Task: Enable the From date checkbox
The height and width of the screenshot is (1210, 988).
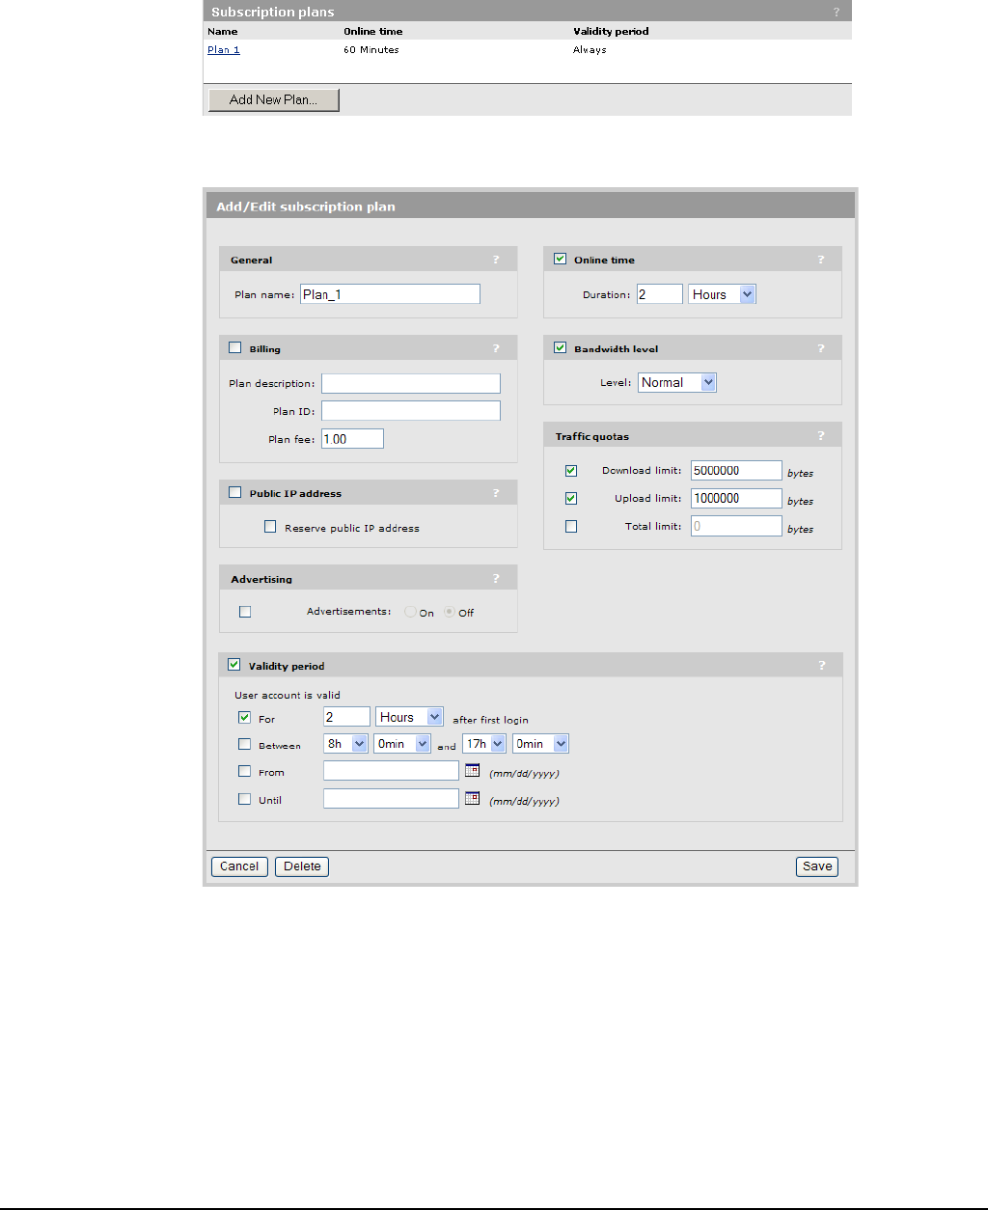Action: 244,772
